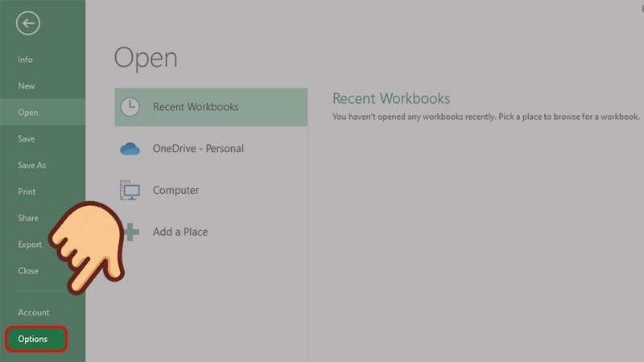Open the Share page
This screenshot has height=362, width=644.
point(28,218)
